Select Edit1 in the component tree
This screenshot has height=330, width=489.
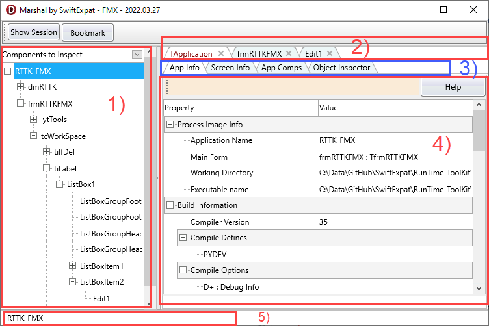[101, 299]
